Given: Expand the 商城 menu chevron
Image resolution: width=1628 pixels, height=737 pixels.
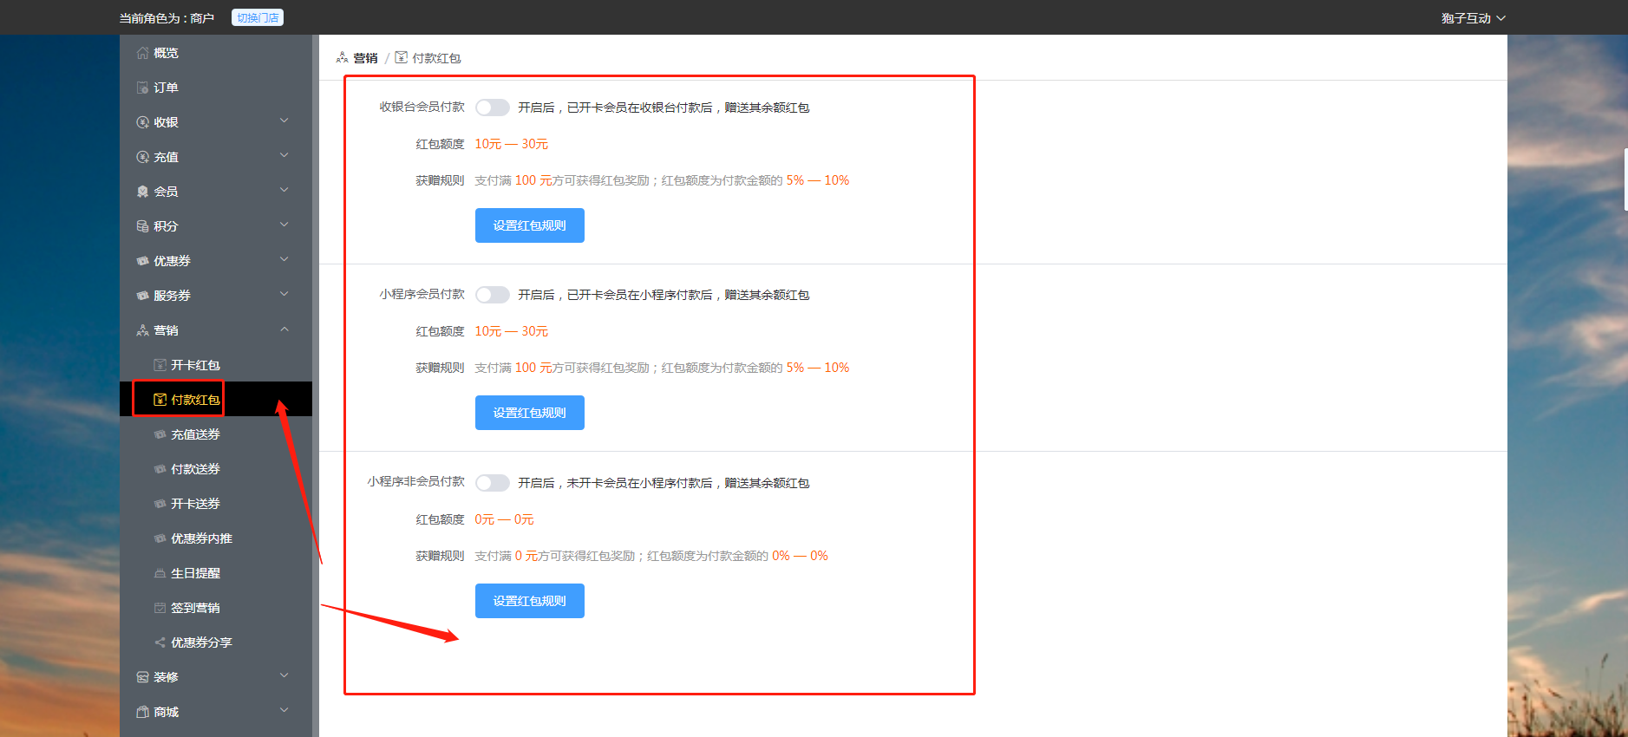Looking at the screenshot, I should (284, 711).
